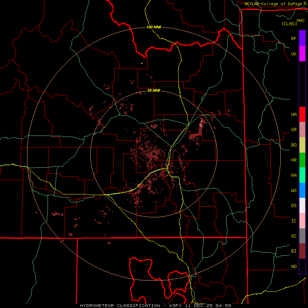Click the radar site center of the echoes

point(154,154)
